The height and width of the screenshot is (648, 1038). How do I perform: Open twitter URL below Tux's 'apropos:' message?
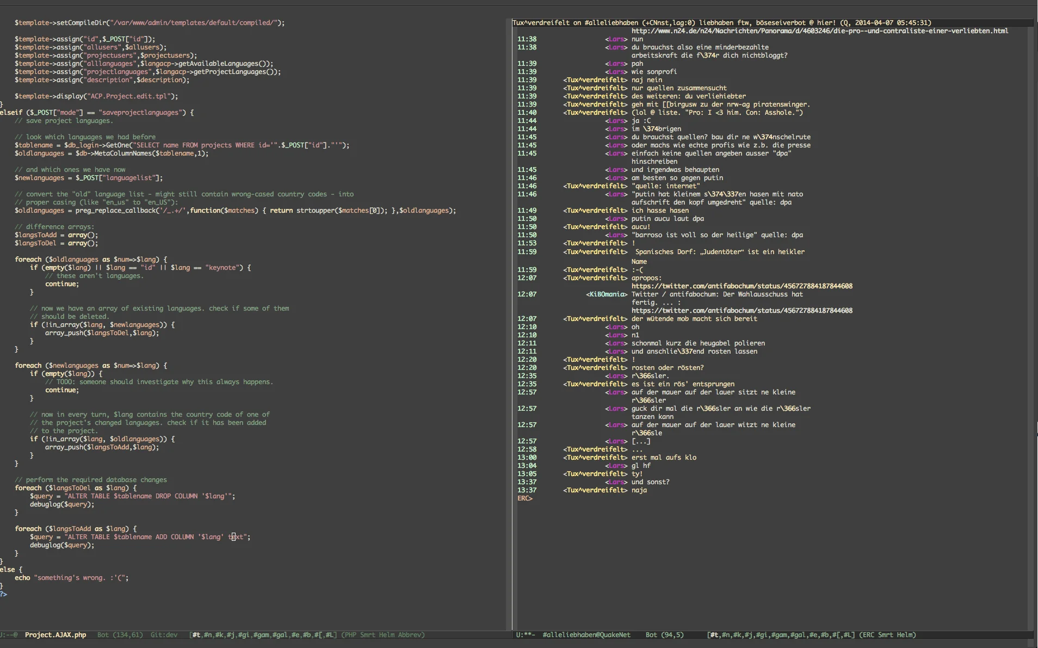tap(742, 286)
